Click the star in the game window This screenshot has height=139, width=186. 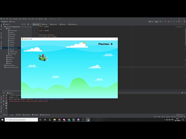[x=84, y=43]
